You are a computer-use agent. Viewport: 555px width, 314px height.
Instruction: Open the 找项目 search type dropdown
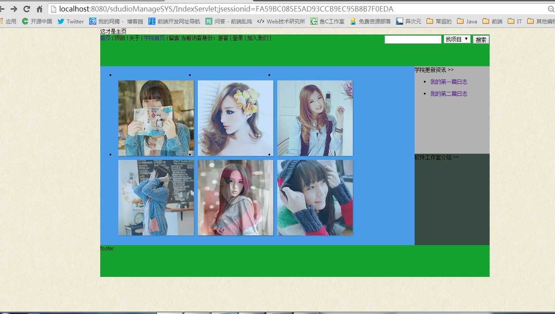click(x=457, y=39)
